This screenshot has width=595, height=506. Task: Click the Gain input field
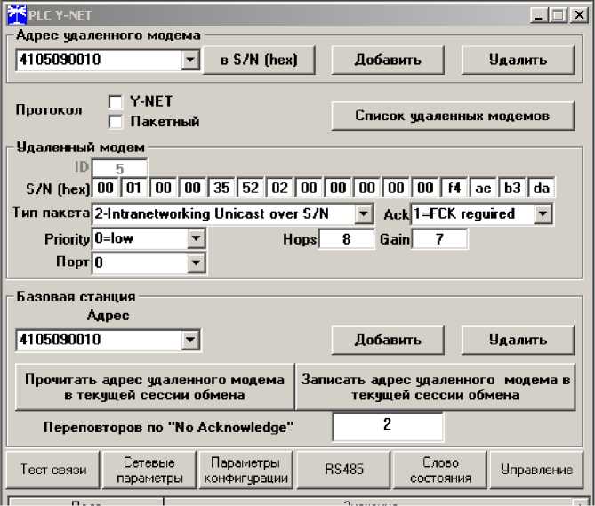pyautogui.click(x=439, y=239)
